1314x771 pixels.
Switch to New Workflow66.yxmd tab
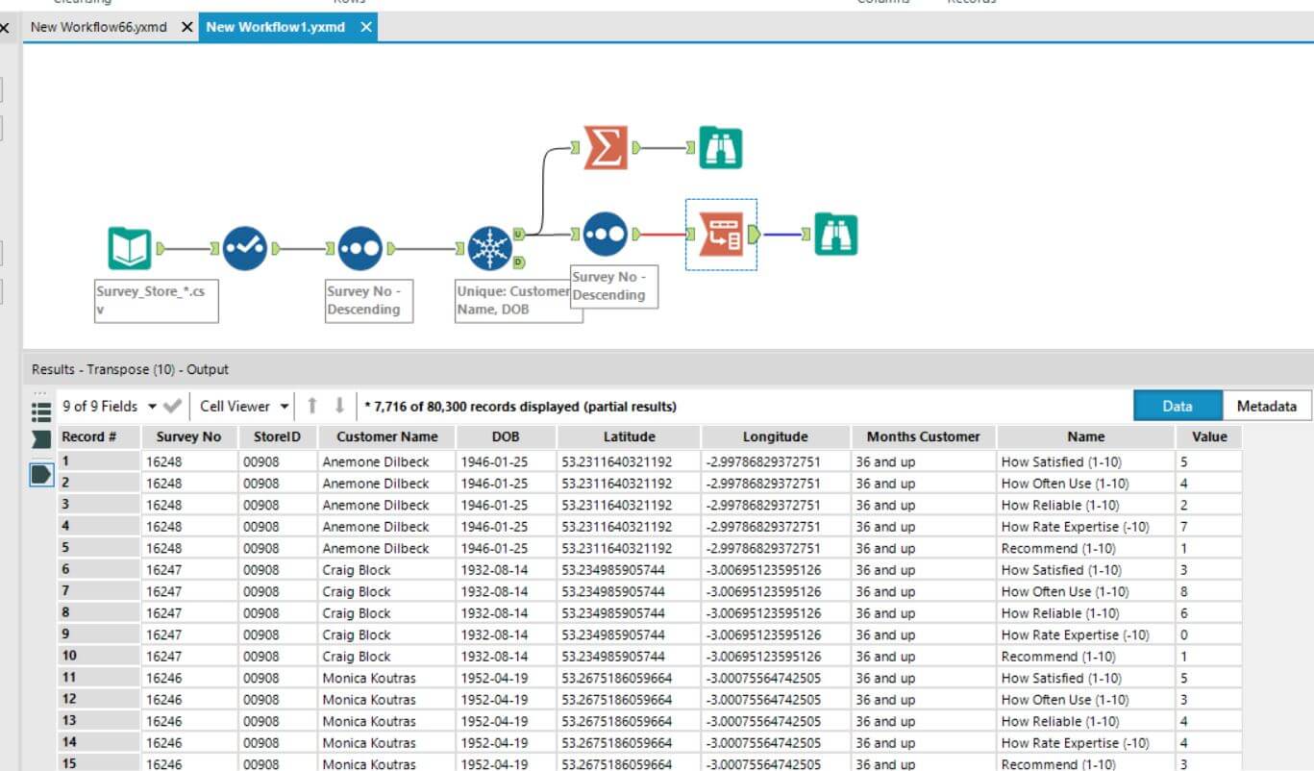click(x=98, y=27)
